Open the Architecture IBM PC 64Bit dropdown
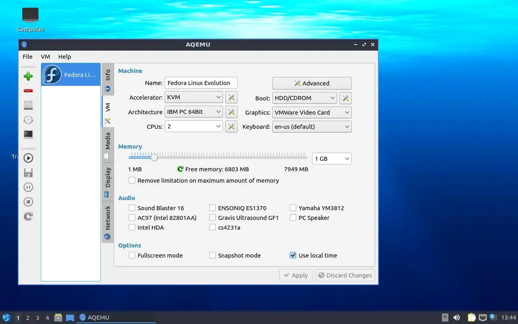Screen dimensions: 518x324 pos(194,112)
